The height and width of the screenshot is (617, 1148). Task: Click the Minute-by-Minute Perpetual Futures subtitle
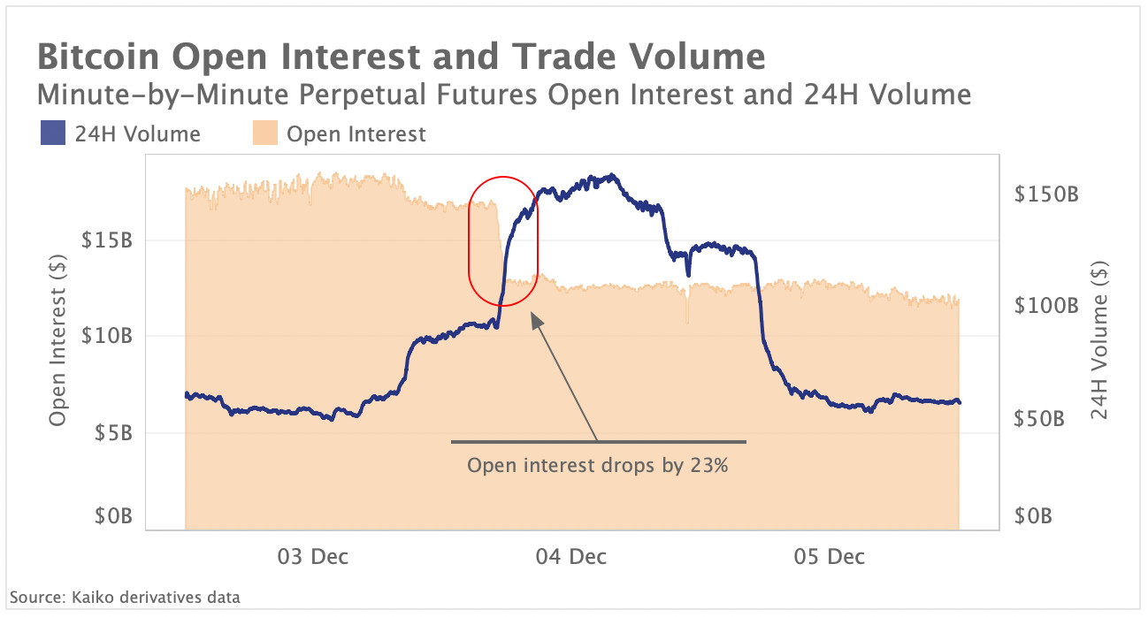coord(503,95)
